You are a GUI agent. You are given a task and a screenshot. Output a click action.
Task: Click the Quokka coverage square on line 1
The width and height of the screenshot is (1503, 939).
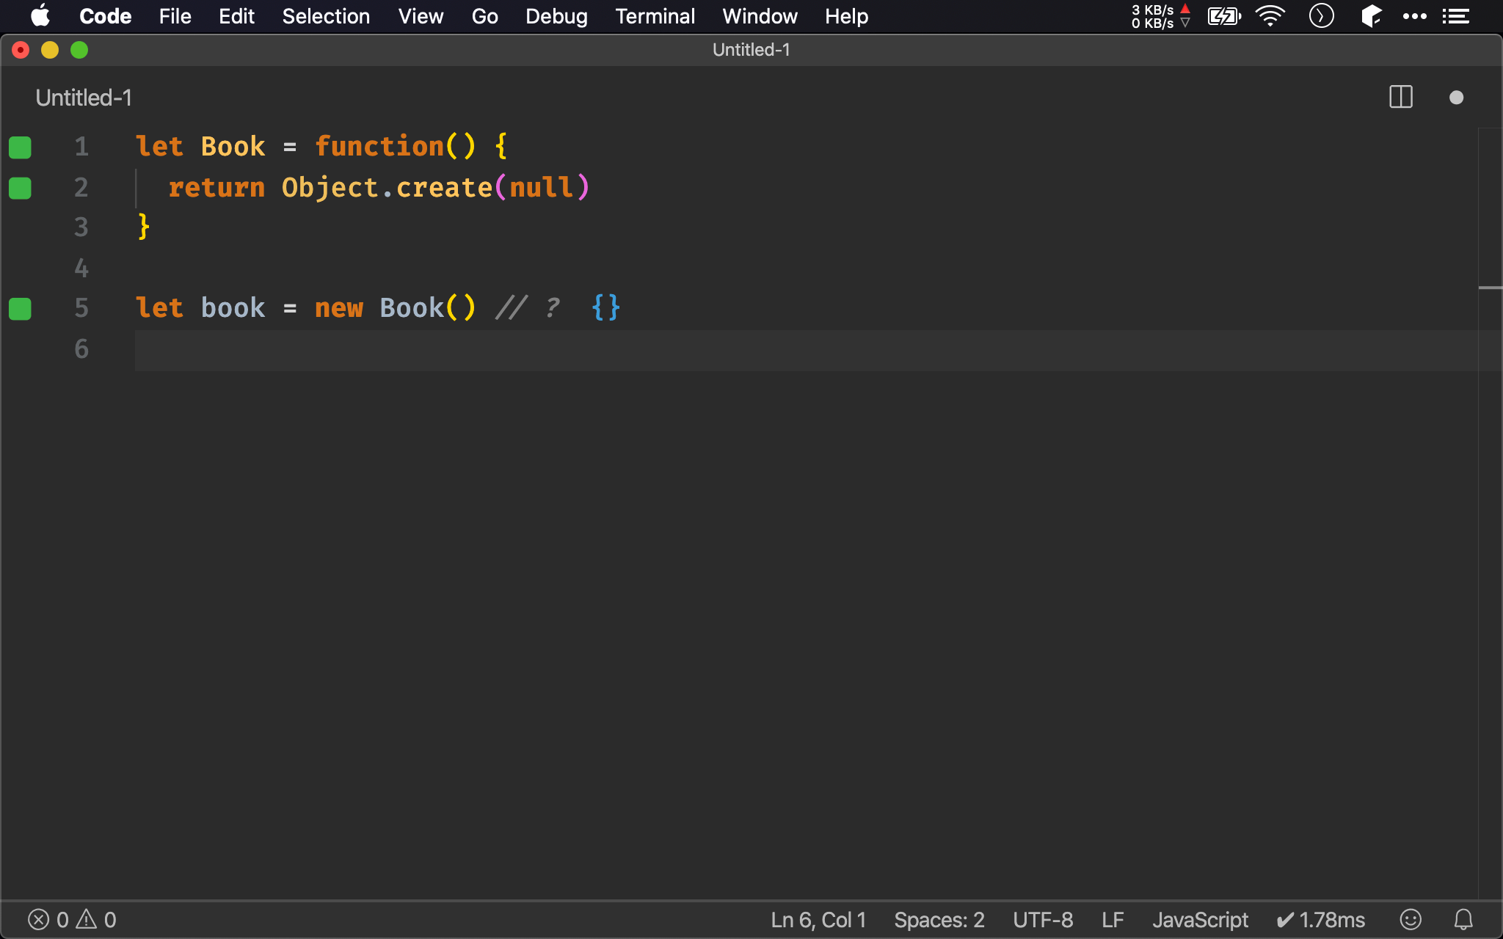[x=20, y=147]
